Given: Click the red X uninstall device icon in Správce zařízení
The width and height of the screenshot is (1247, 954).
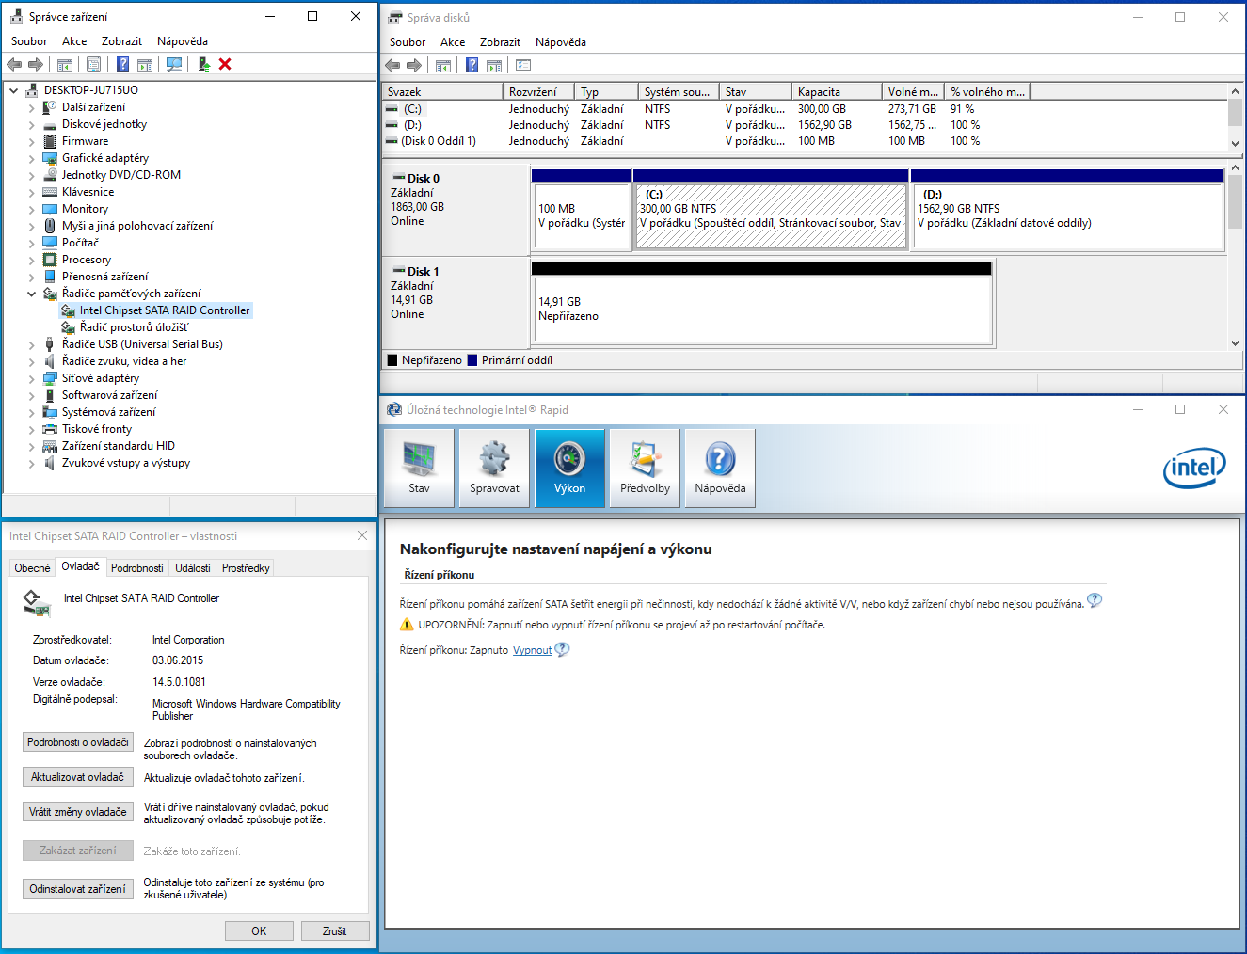Looking at the screenshot, I should (225, 64).
